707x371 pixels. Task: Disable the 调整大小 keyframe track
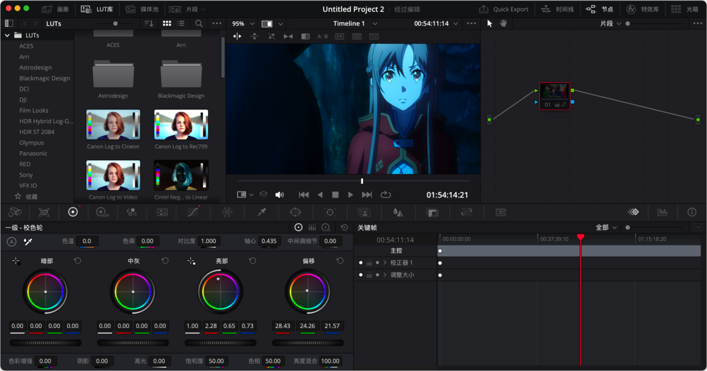pos(361,275)
